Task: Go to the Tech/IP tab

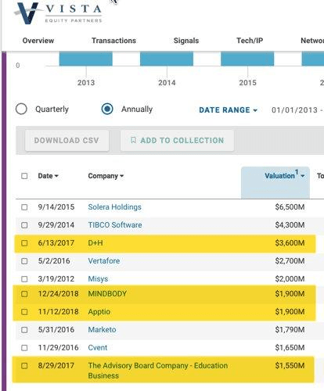Action: click(x=250, y=41)
